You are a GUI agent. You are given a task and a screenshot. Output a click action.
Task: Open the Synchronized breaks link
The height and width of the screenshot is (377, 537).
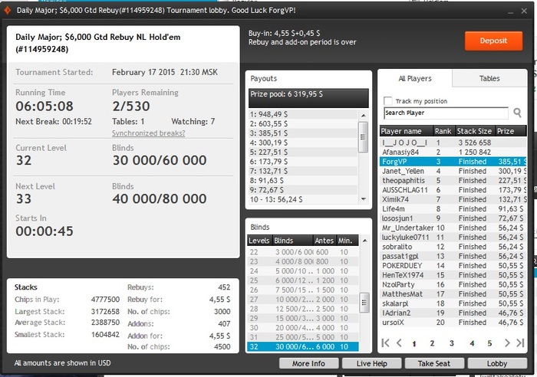[148, 133]
